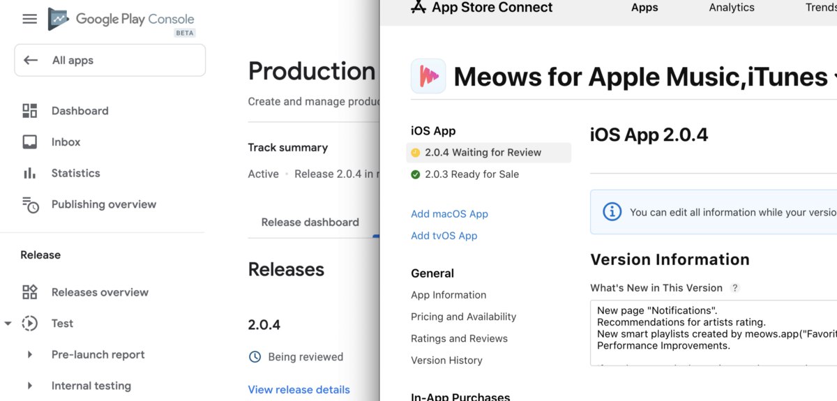Viewport: 837px width, 401px height.
Task: Open App Information page
Action: click(x=448, y=295)
